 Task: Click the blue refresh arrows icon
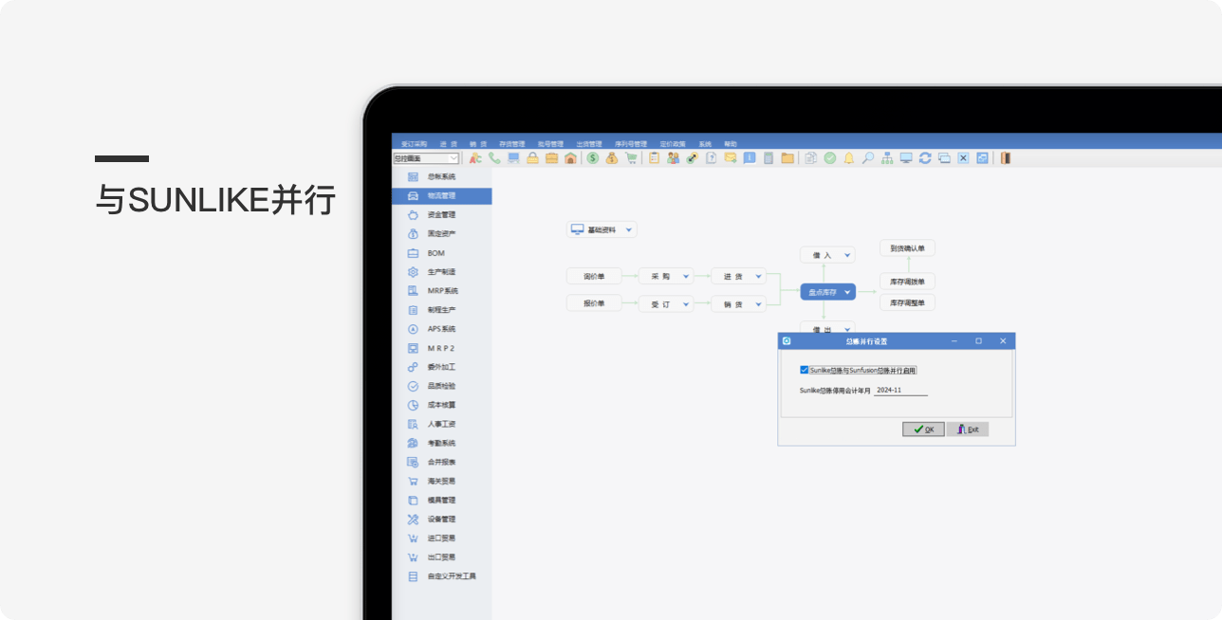click(x=925, y=158)
